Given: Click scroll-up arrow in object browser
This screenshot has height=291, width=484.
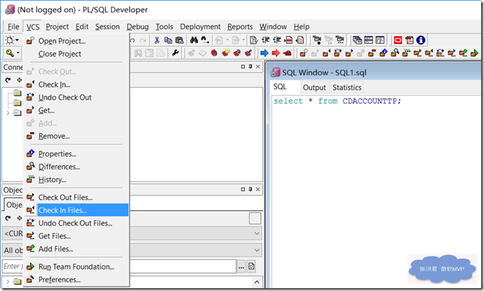Looking at the screenshot, I should [x=257, y=282].
